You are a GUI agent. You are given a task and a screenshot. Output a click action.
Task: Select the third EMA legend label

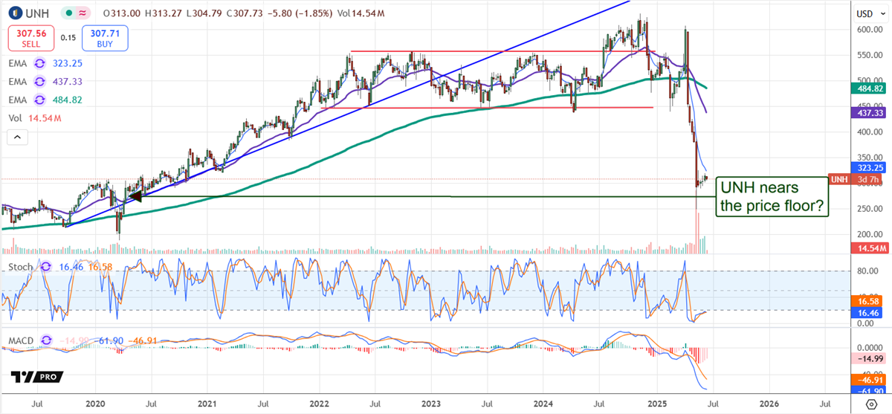19,100
